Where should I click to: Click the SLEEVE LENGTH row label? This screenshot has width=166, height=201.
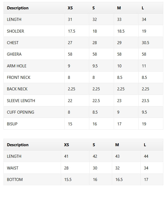(21, 101)
